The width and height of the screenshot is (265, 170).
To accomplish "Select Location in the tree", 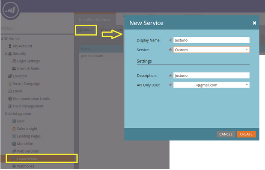I will [20, 76].
